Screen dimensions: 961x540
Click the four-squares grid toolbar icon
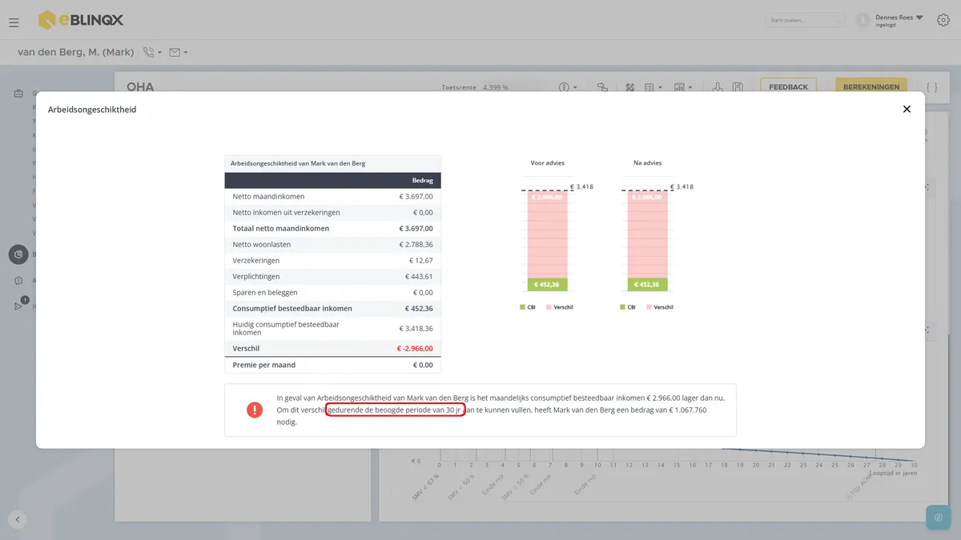click(x=629, y=86)
